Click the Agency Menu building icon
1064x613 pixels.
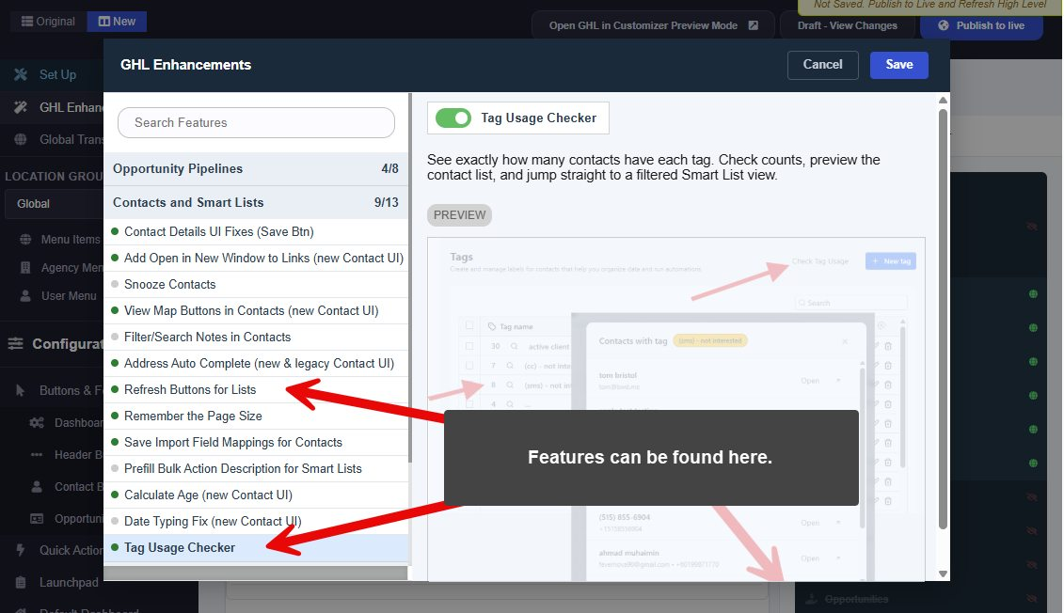pyautogui.click(x=25, y=268)
